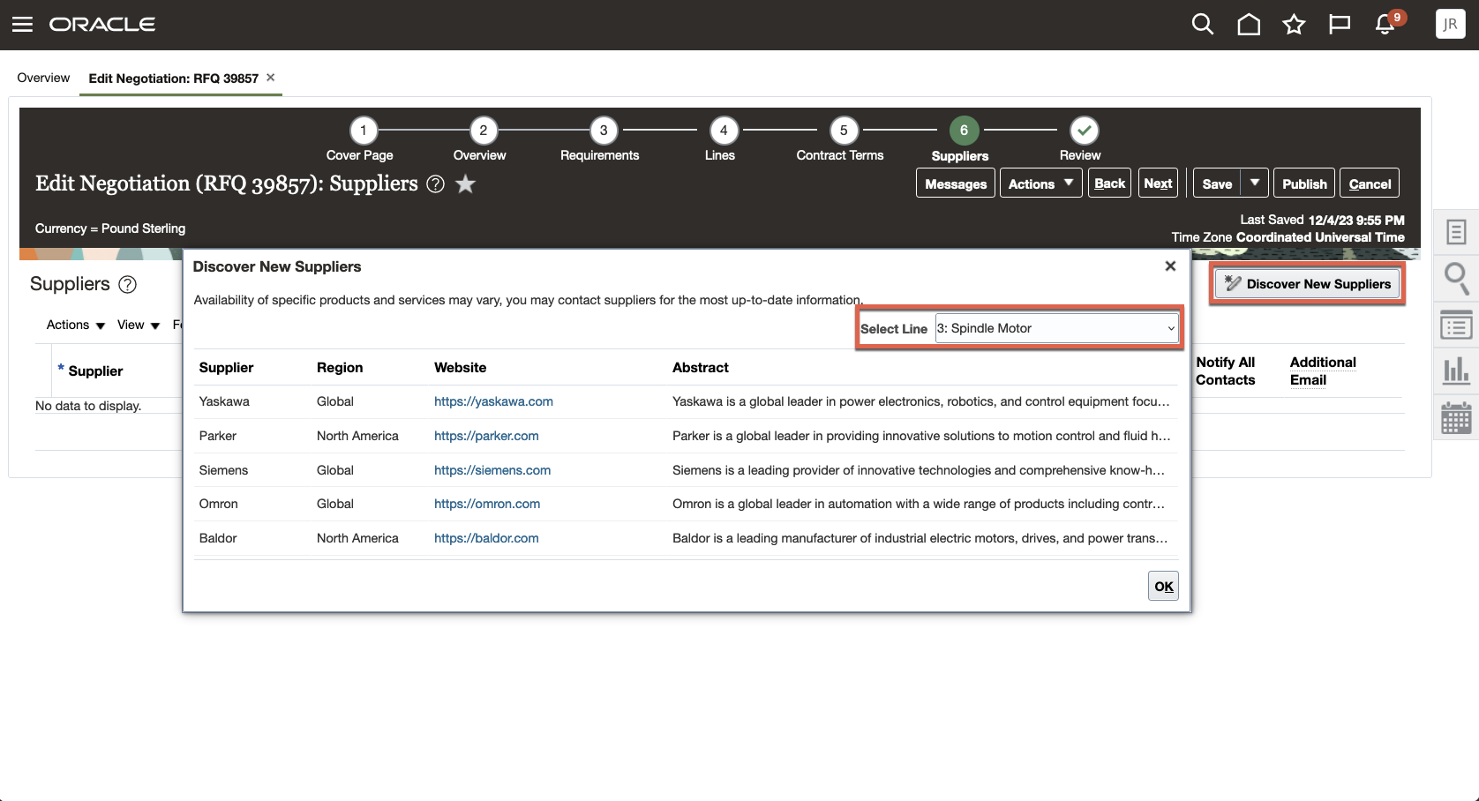Click the Yaskawa abstract text
The width and height of the screenshot is (1479, 801).
tap(921, 401)
